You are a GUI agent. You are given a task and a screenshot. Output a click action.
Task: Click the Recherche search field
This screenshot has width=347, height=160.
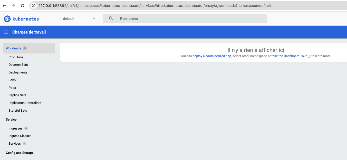tap(185, 19)
